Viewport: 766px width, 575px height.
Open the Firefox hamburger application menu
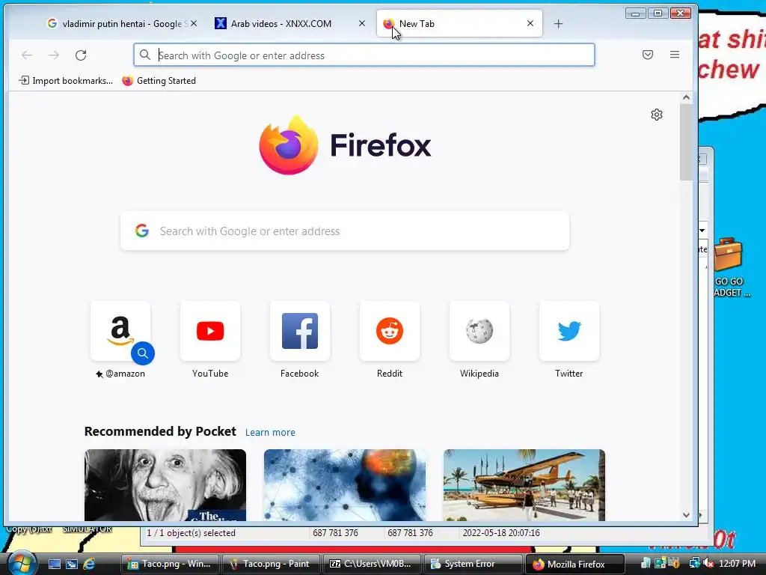pos(675,55)
